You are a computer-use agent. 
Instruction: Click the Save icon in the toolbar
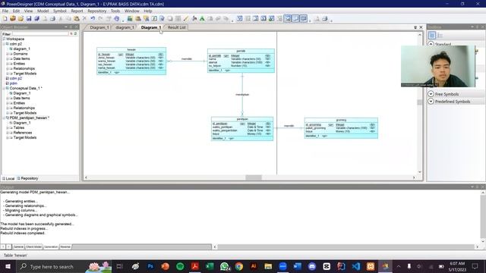pyautogui.click(x=29, y=18)
